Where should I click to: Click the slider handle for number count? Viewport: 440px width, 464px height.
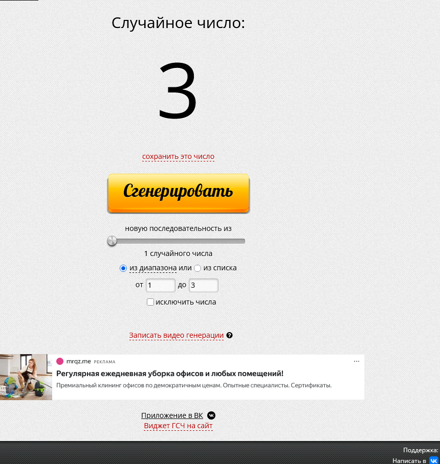coord(112,241)
